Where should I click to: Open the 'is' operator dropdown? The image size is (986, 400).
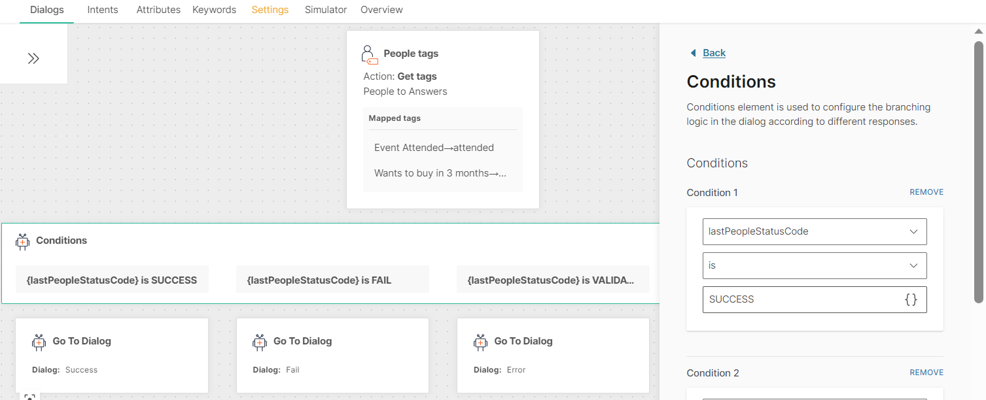(x=815, y=265)
